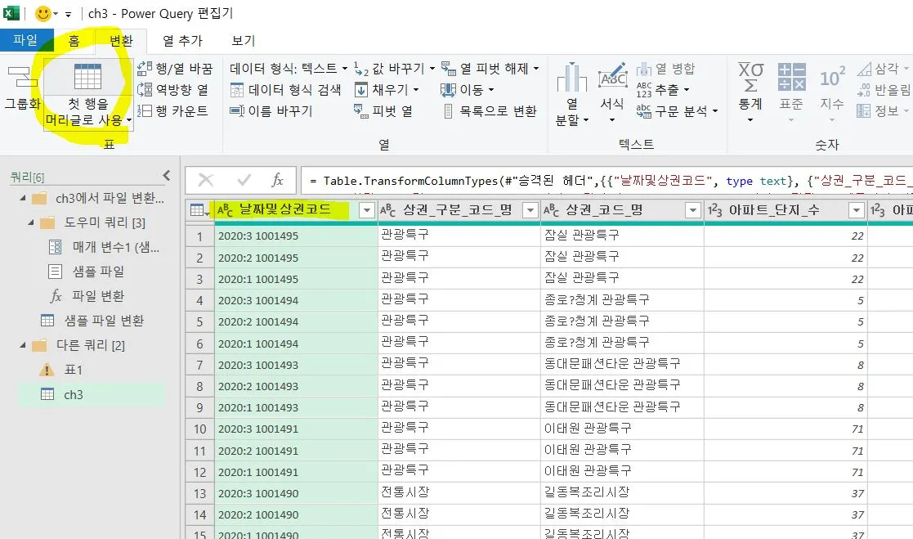Click the Statistics (통계) icon
The image size is (913, 539).
[750, 77]
